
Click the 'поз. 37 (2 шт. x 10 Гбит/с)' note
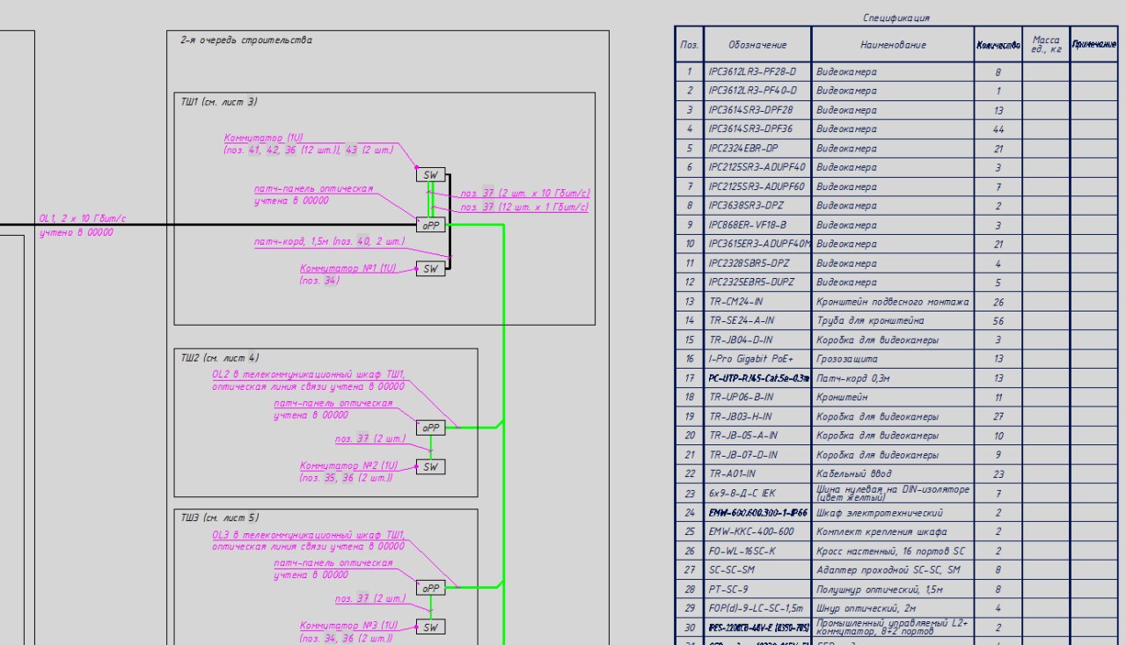[524, 193]
